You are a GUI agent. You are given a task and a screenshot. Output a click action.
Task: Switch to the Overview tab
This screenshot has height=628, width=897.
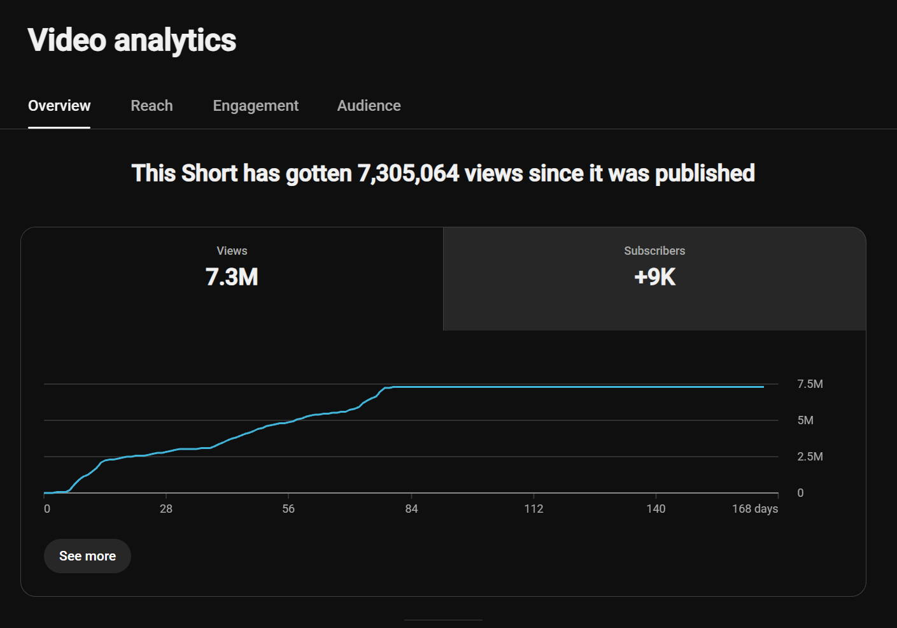59,106
